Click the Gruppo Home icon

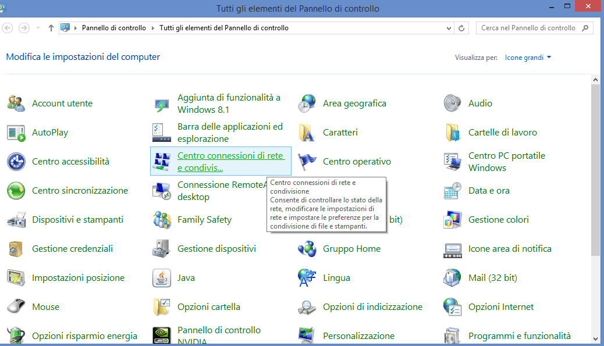[307, 249]
